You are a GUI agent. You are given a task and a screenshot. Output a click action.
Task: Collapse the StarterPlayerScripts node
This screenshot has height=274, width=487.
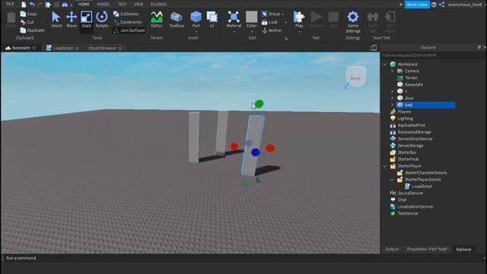coord(392,180)
